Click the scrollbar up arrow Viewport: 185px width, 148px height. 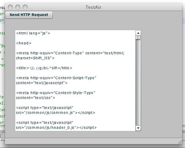(138, 33)
